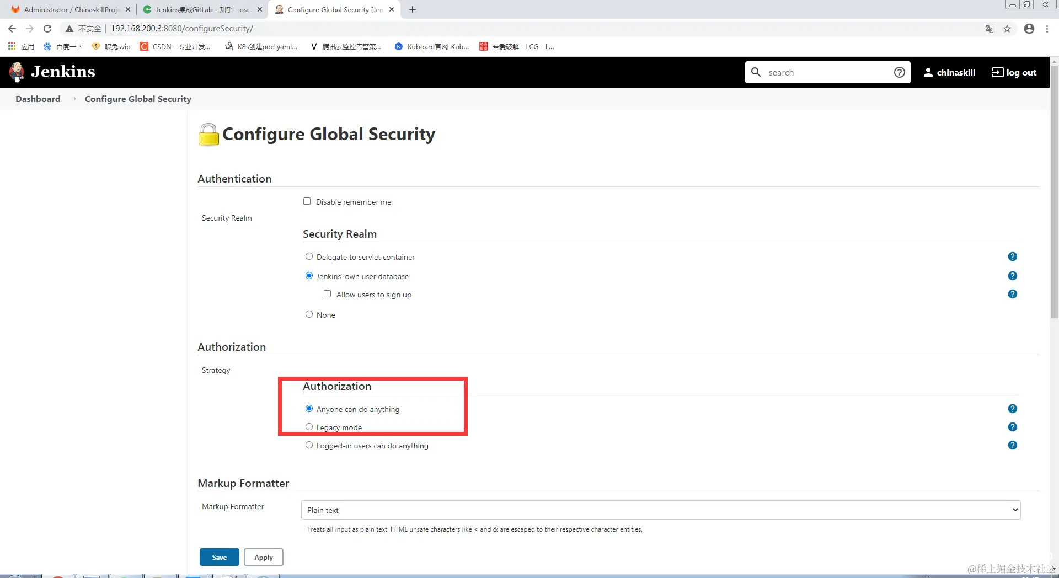
Task: Click Configure Global Security breadcrumb link
Action: tap(138, 99)
